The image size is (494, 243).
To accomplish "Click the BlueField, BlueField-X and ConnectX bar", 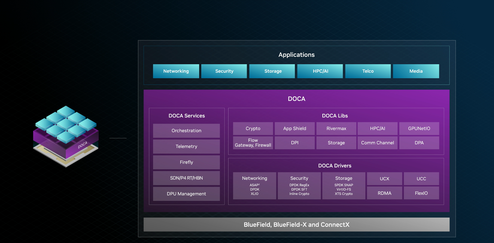I will (296, 225).
